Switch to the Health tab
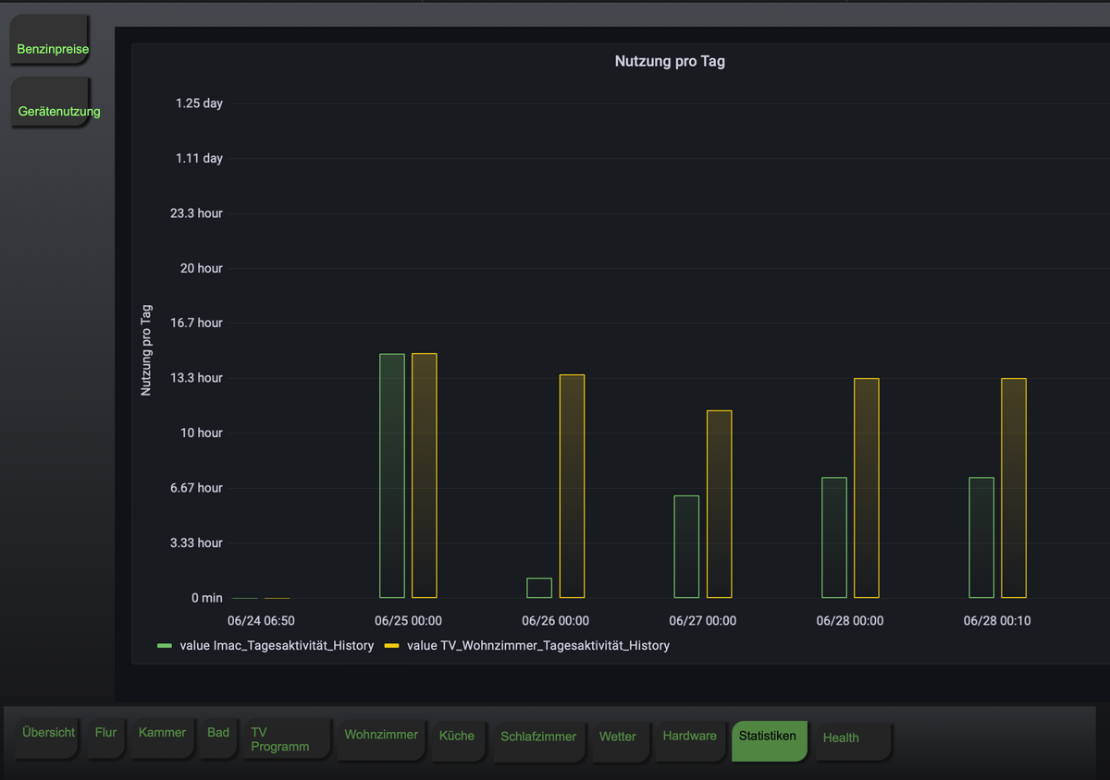The width and height of the screenshot is (1110, 780). pos(841,738)
